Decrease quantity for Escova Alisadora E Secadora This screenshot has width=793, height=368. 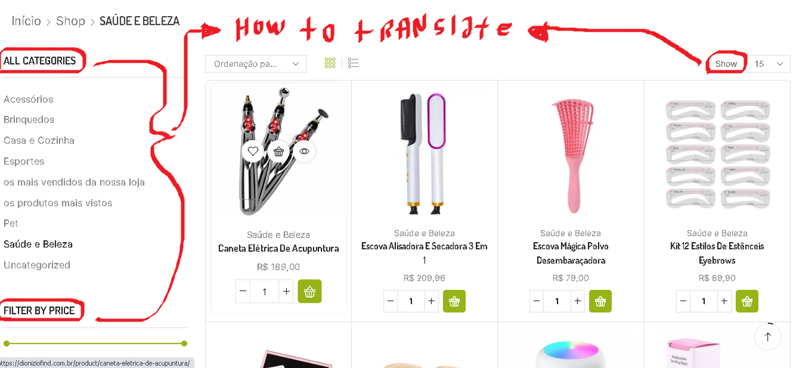pos(390,301)
